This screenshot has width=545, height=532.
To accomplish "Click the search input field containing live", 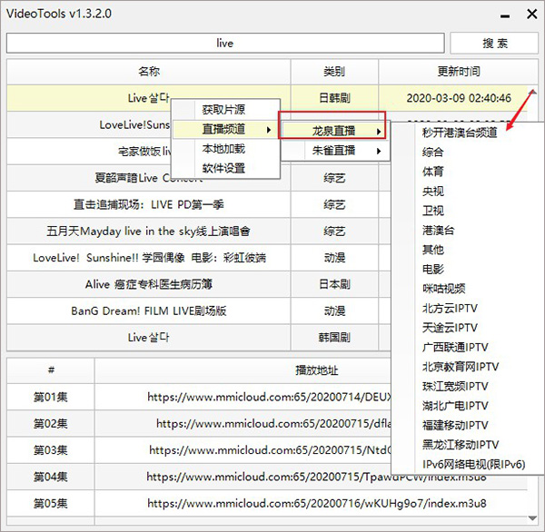I will point(225,44).
